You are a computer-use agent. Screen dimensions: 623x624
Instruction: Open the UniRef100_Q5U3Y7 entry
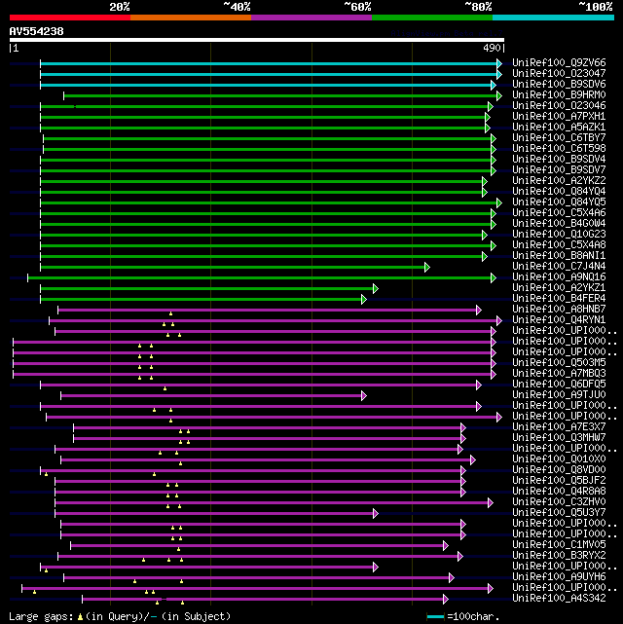[559, 513]
